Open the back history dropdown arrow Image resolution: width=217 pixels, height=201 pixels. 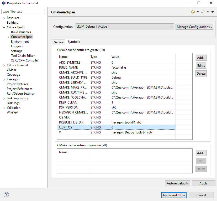click(198, 12)
